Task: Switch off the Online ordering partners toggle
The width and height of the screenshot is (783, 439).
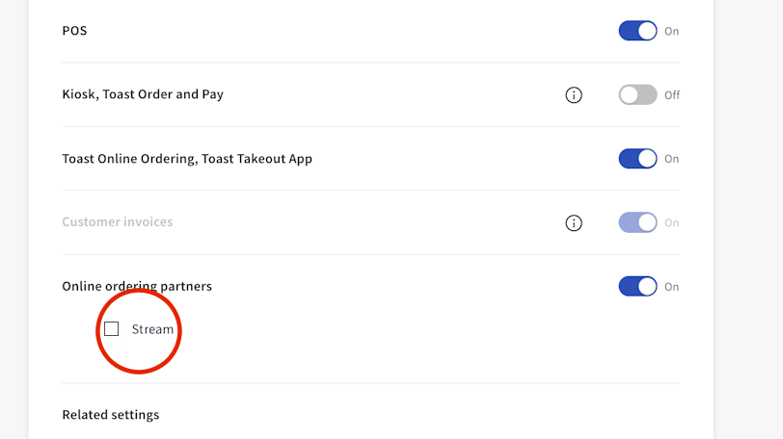Action: point(637,287)
